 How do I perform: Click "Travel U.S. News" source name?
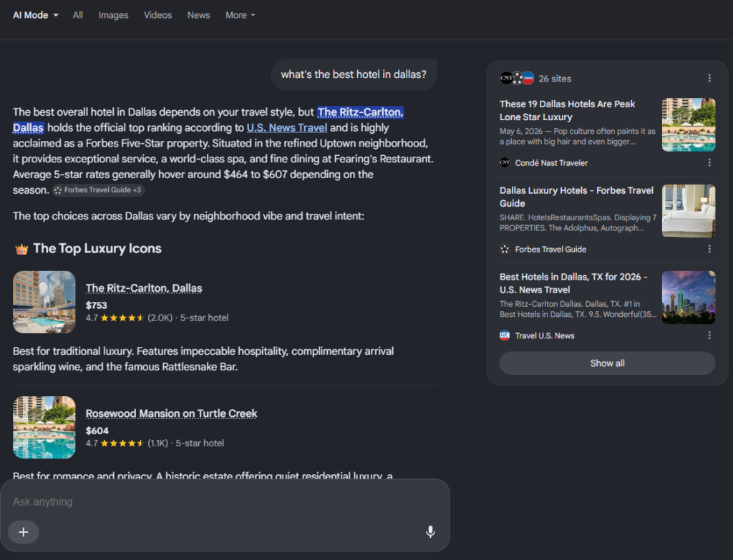click(545, 335)
